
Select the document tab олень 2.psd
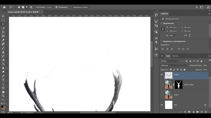24,12
